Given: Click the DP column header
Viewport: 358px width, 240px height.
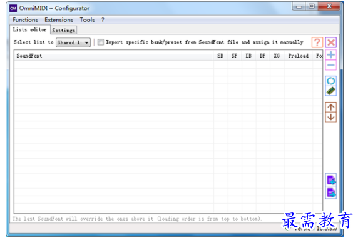Looking at the screenshot, I should (263, 56).
